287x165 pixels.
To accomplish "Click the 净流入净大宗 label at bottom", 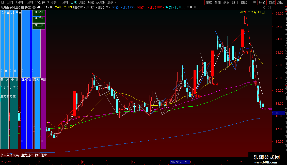I will pyautogui.click(x=9, y=155).
